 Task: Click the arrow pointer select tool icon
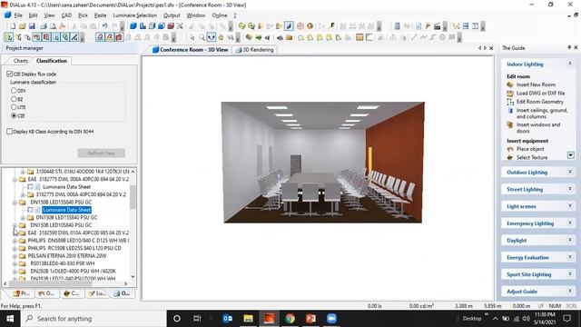tap(192, 37)
